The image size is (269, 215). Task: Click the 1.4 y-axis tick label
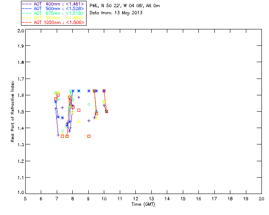click(21, 128)
